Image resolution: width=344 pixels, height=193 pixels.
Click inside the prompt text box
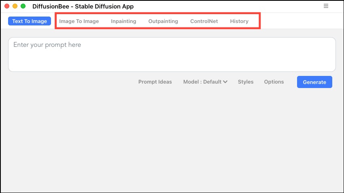pos(172,55)
